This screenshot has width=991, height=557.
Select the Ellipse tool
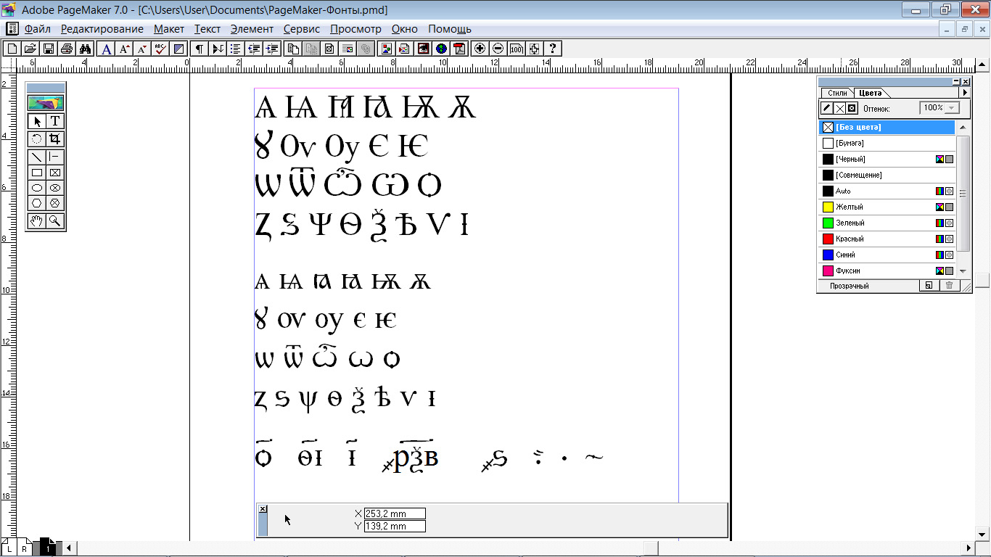[x=37, y=188]
